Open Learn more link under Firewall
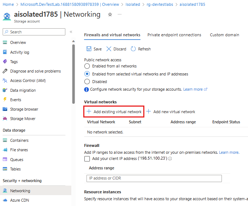Image resolution: width=248 pixels, height=206 pixels. point(229,152)
